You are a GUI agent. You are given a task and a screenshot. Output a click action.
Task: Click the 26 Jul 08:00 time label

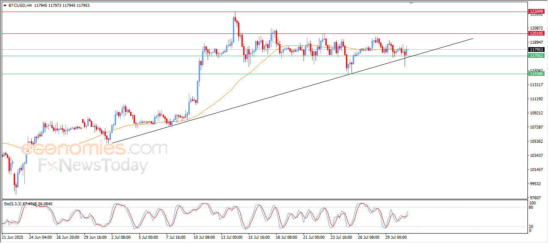point(369,237)
